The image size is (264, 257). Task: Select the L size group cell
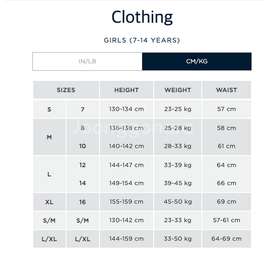49,174
